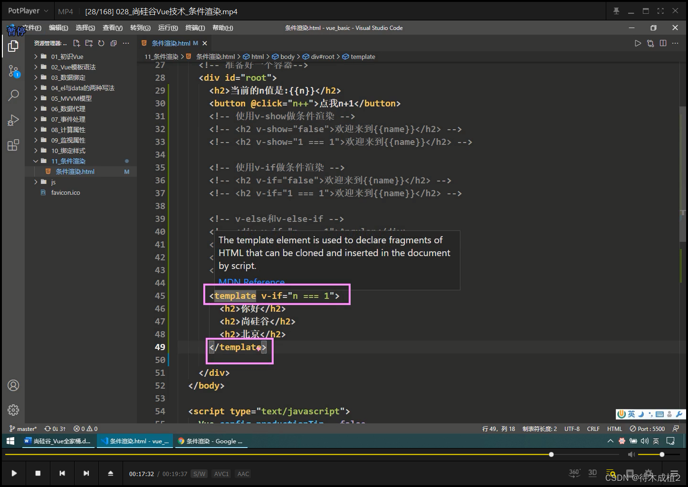Collapse all folders in explorer

point(114,43)
